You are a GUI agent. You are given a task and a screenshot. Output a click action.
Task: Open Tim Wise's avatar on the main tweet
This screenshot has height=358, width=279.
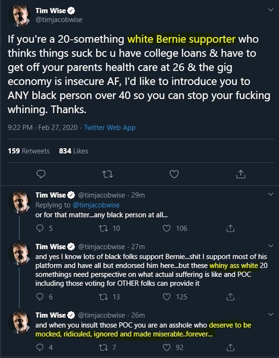tap(19, 15)
